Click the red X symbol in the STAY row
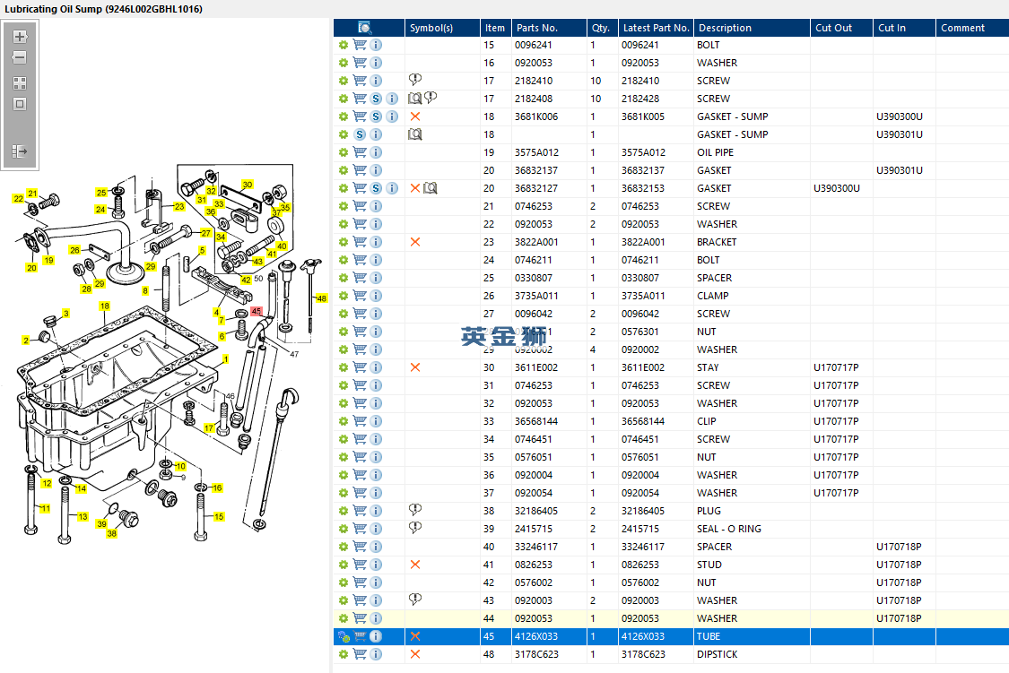 click(x=415, y=367)
